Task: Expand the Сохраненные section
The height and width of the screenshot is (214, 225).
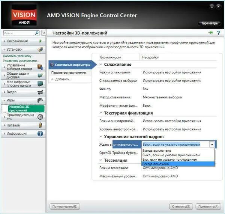Action: click(x=4, y=41)
